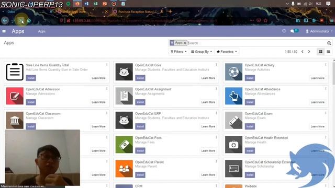Switch to the Purchase Reception Status tab

click(x=137, y=11)
